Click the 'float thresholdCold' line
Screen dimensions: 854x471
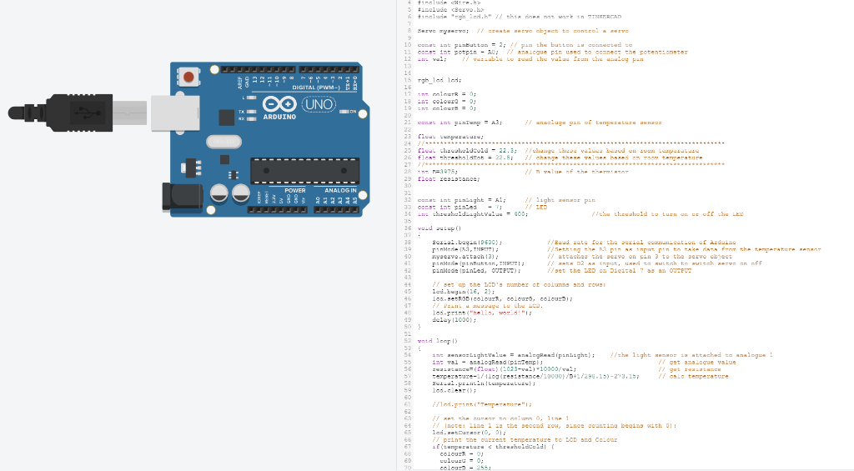(x=467, y=150)
